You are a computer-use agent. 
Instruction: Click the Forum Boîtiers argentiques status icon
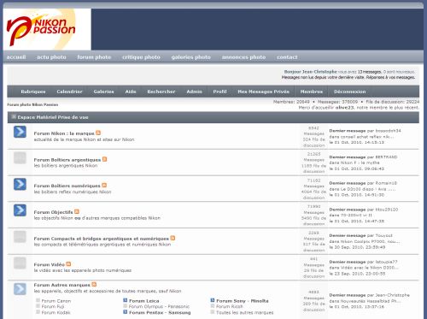[x=20, y=158]
